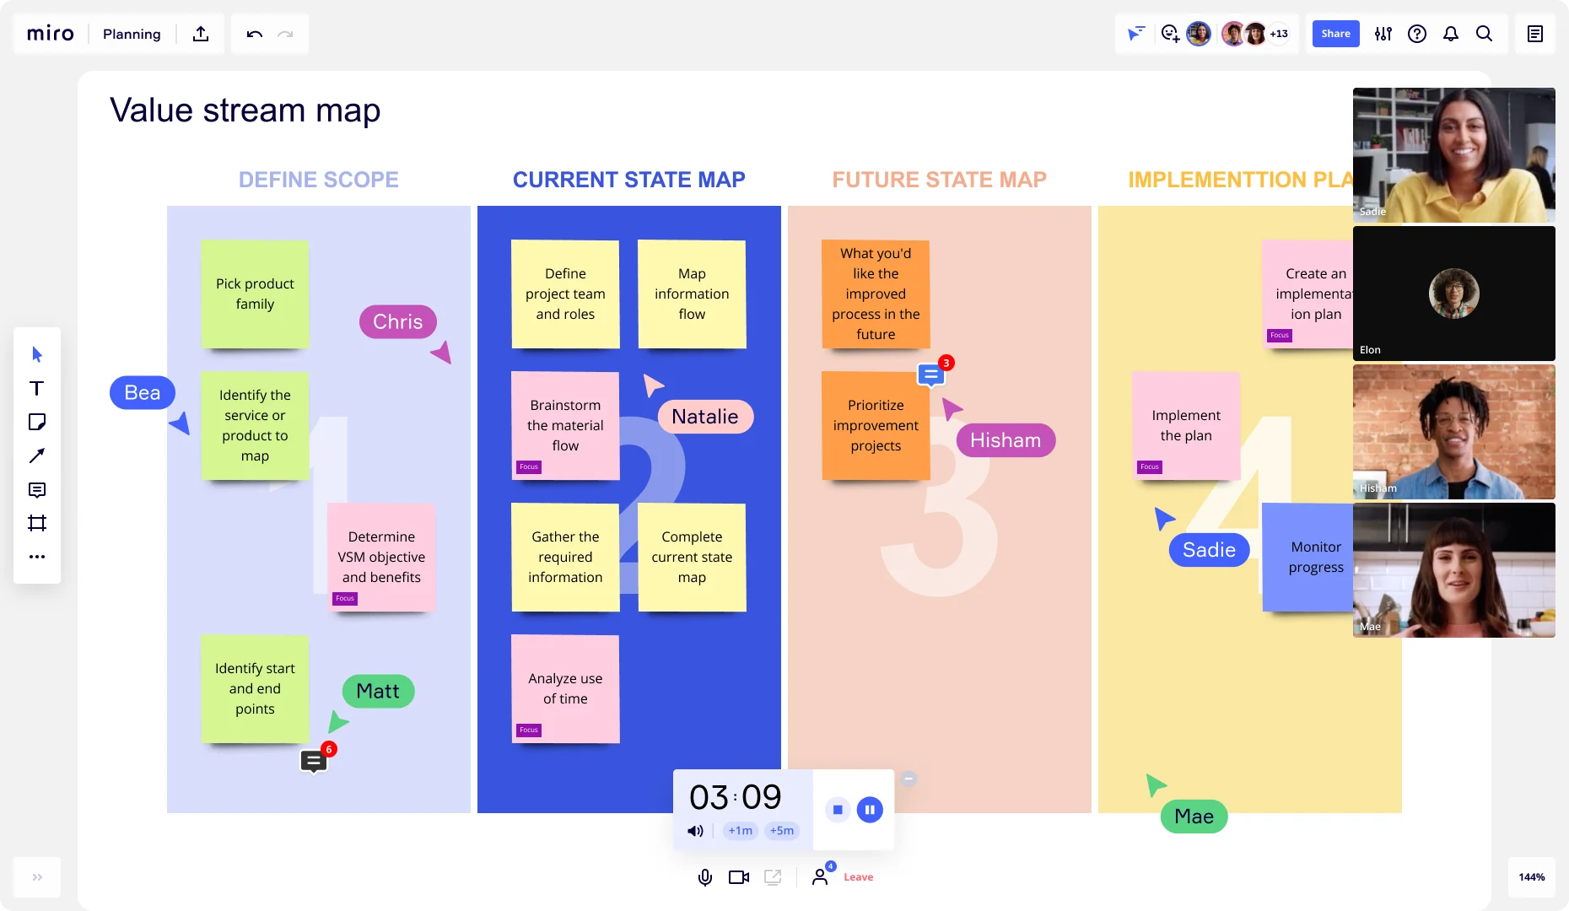Screen dimensions: 1569x911
Task: Select the Define project team and roles note
Action: click(565, 294)
